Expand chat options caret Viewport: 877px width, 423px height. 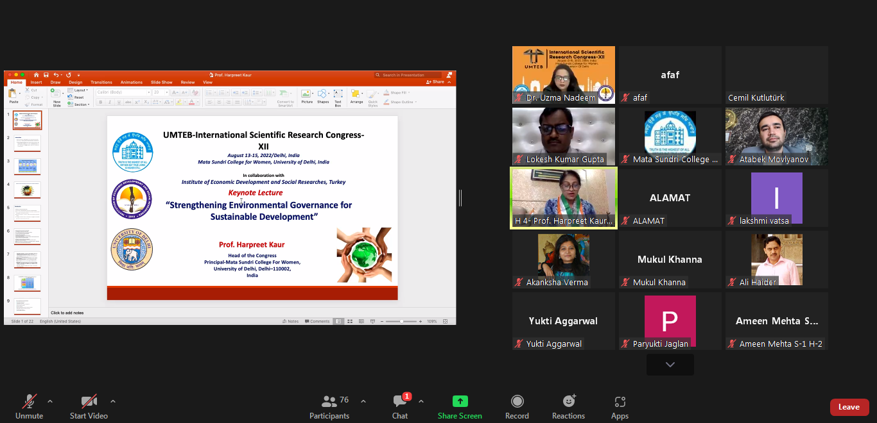click(x=421, y=401)
